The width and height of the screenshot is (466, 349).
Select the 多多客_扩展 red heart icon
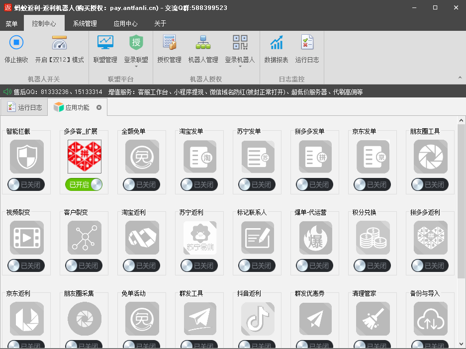(x=85, y=157)
